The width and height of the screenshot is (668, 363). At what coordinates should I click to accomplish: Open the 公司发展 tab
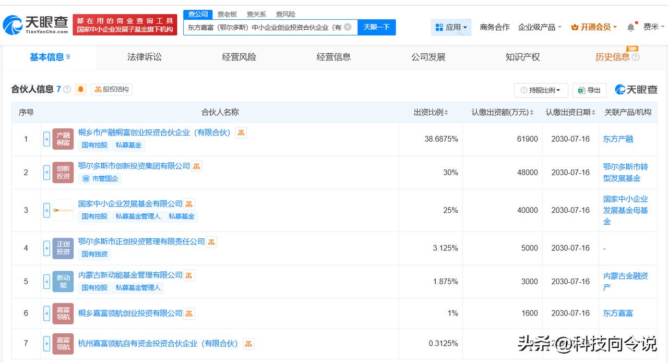coord(428,57)
